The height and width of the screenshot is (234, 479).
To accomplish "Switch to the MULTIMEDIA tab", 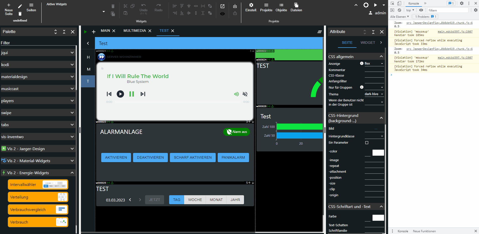I will pos(135,31).
